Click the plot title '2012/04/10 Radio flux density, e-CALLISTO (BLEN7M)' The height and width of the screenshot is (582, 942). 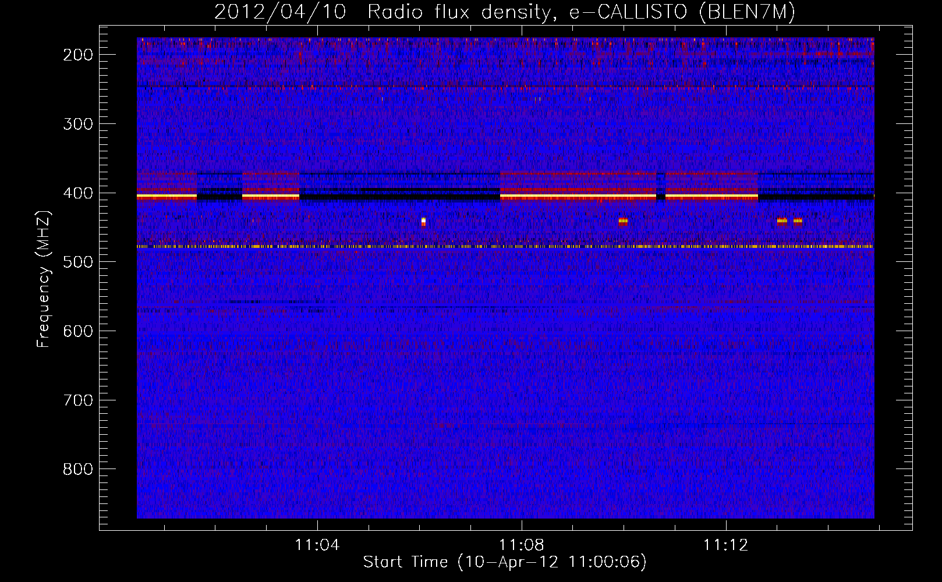pyautogui.click(x=504, y=12)
